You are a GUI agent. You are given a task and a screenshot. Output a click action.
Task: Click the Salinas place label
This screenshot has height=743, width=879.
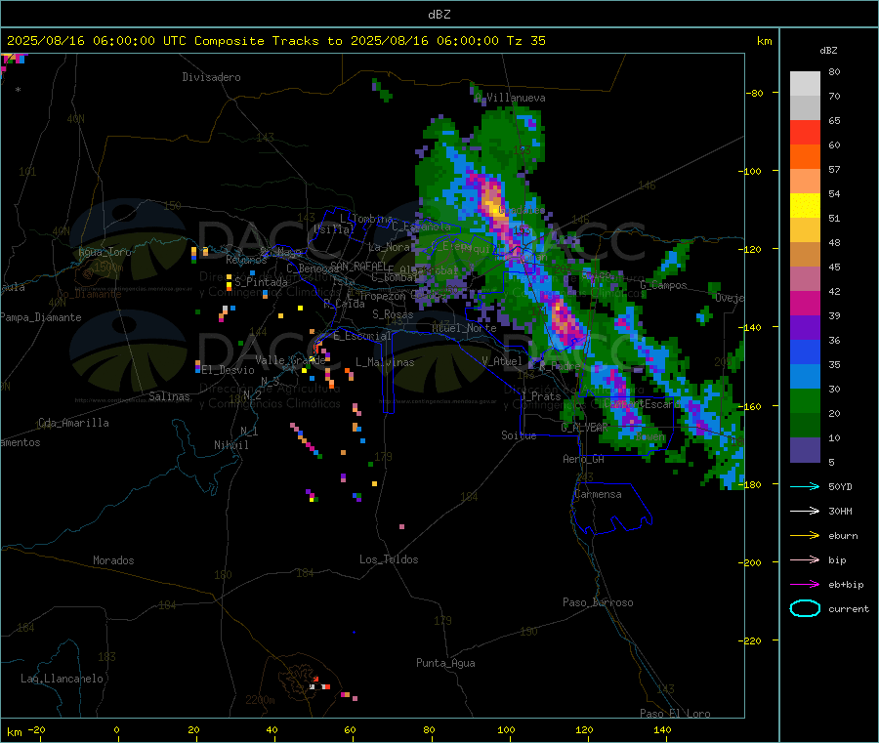[169, 396]
